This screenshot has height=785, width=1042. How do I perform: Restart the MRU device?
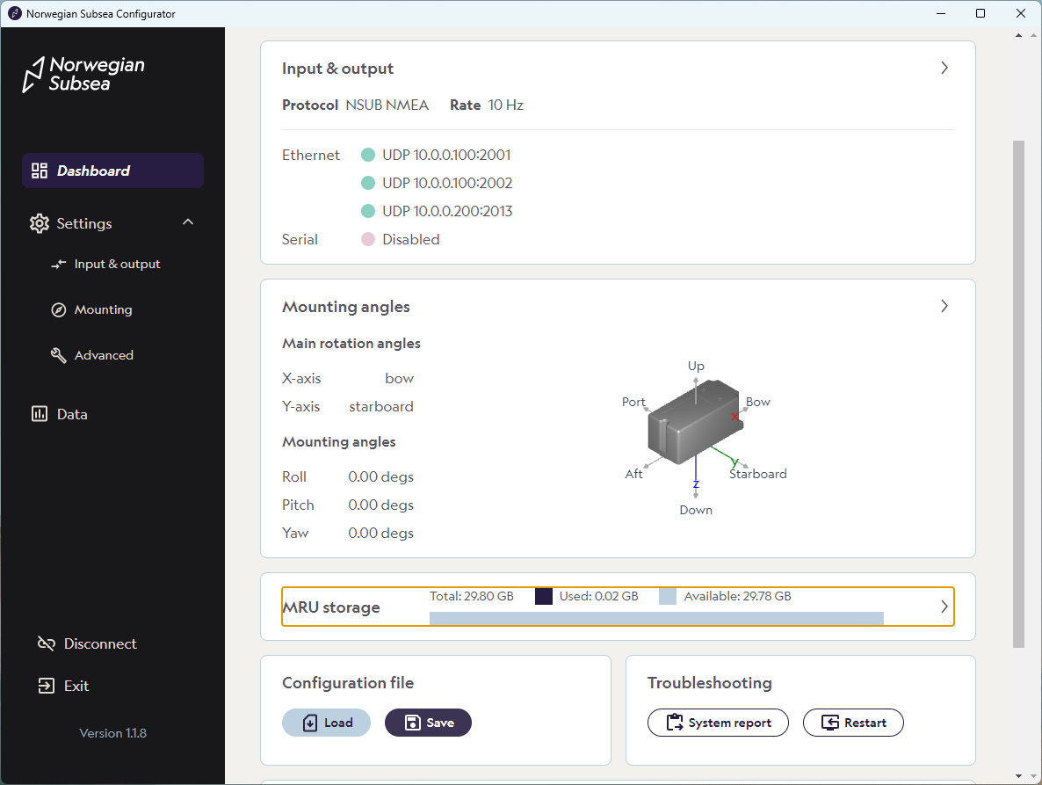pos(853,723)
